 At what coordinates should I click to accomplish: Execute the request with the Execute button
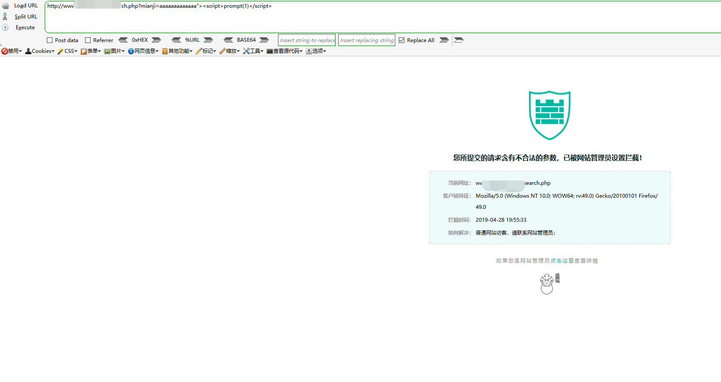19,27
